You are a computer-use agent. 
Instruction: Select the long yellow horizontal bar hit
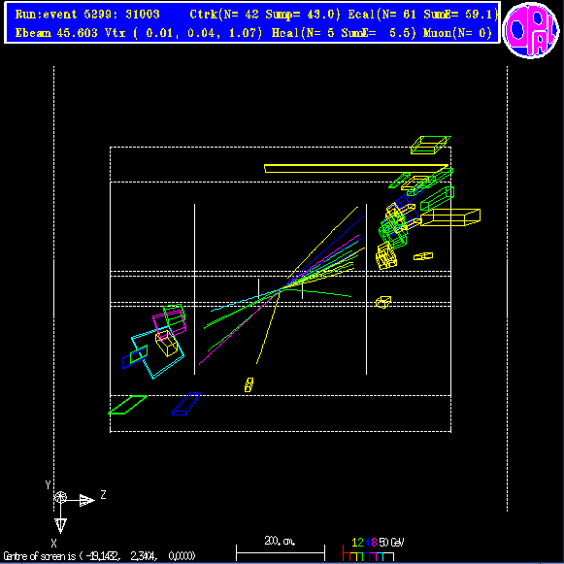(356, 168)
